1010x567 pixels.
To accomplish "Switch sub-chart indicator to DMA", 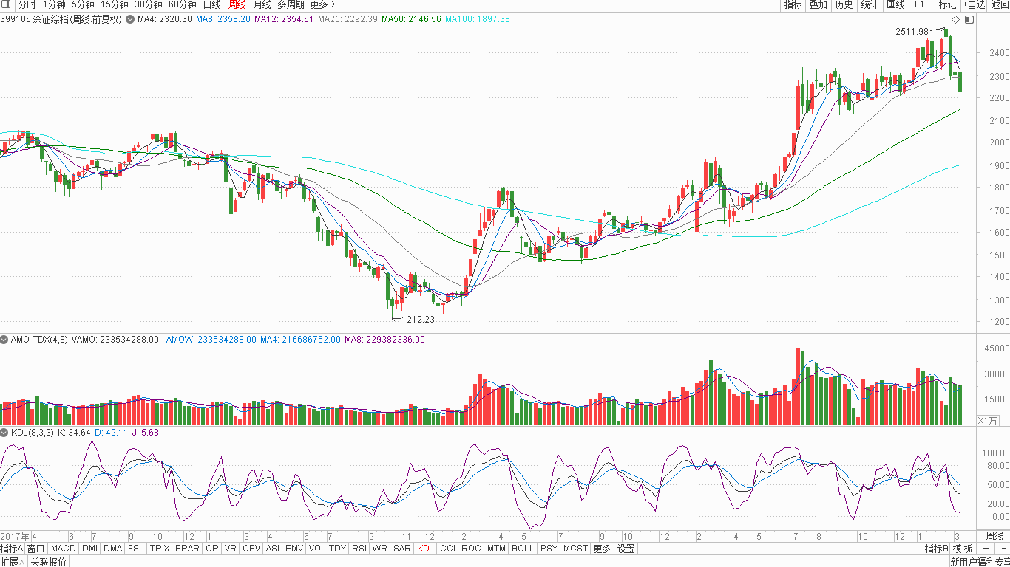I will [113, 549].
